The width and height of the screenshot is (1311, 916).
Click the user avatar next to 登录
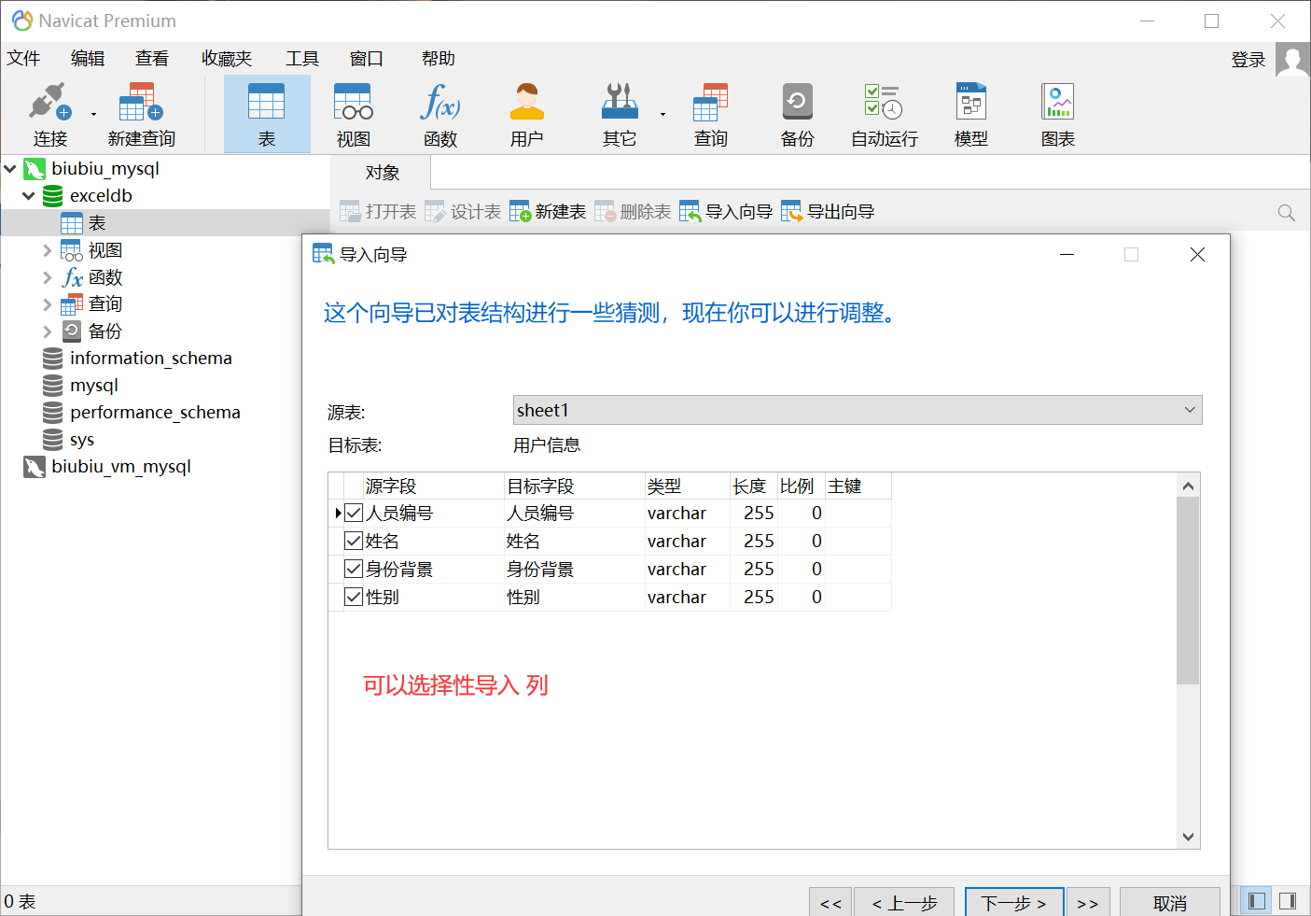[1292, 60]
